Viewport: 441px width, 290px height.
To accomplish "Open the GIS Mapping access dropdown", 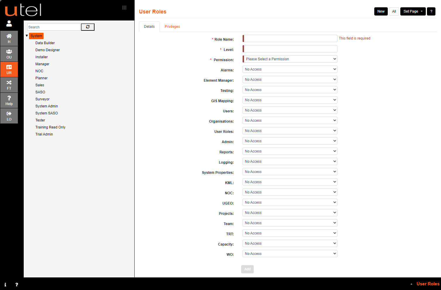I will (x=289, y=100).
